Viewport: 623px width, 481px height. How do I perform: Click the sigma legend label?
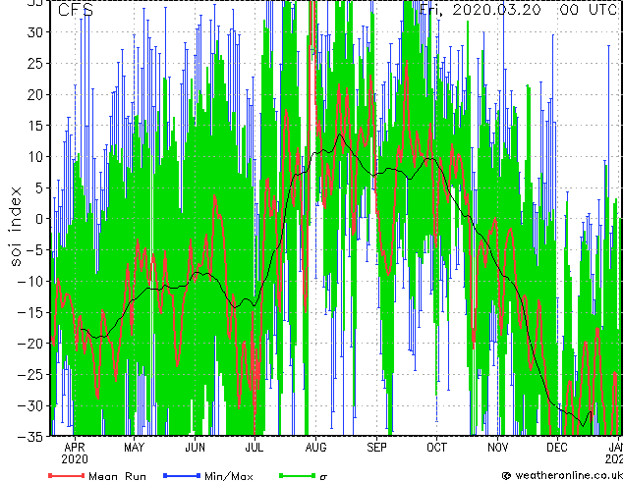(x=323, y=477)
